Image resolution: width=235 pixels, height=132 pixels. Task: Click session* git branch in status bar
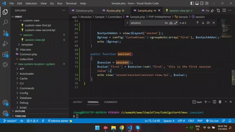click(x=10, y=121)
